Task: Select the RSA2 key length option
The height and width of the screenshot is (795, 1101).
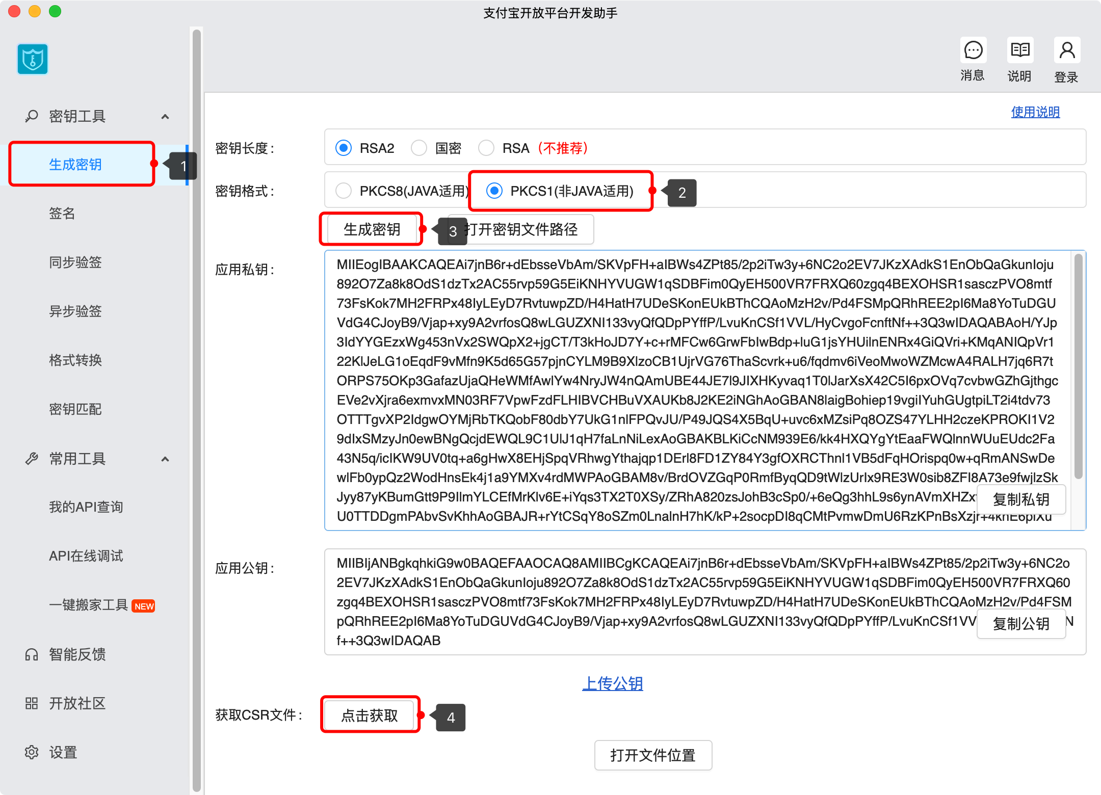Action: click(344, 148)
